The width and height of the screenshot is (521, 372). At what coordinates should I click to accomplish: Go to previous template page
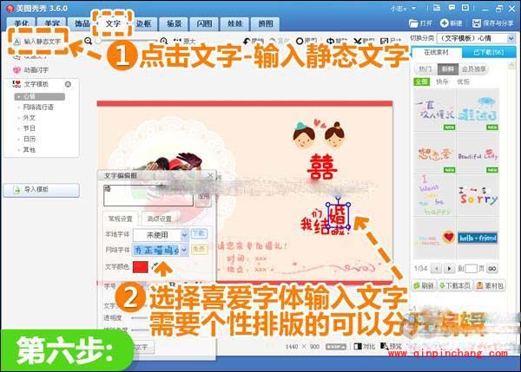click(x=436, y=269)
